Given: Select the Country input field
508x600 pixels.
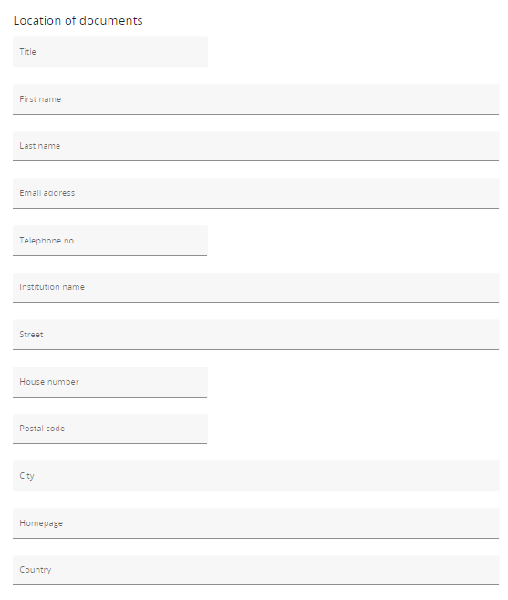Looking at the screenshot, I should 256,570.
